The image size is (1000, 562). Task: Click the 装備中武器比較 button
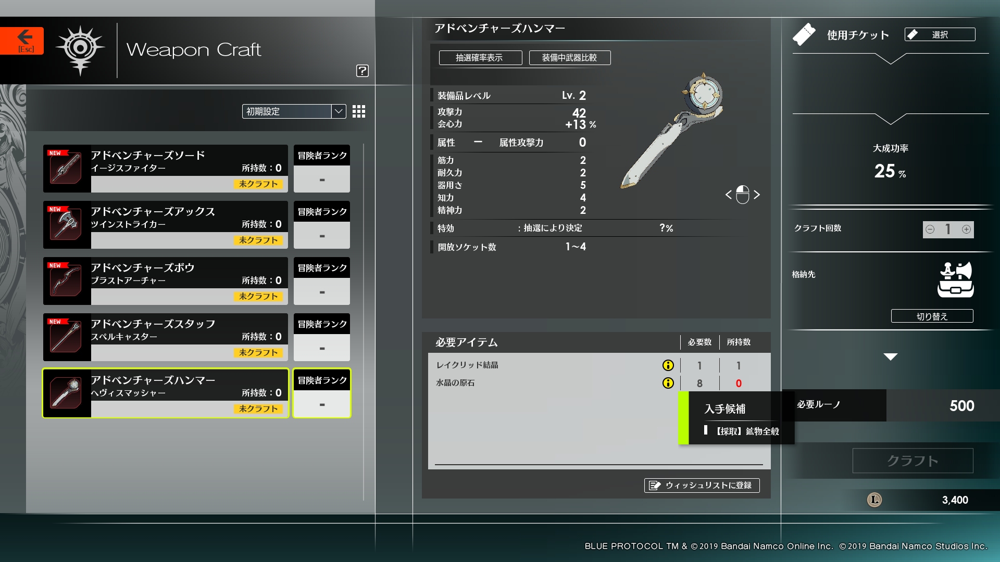coord(570,58)
